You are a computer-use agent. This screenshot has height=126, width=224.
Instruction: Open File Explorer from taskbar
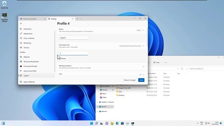pyautogui.click(x=112, y=123)
